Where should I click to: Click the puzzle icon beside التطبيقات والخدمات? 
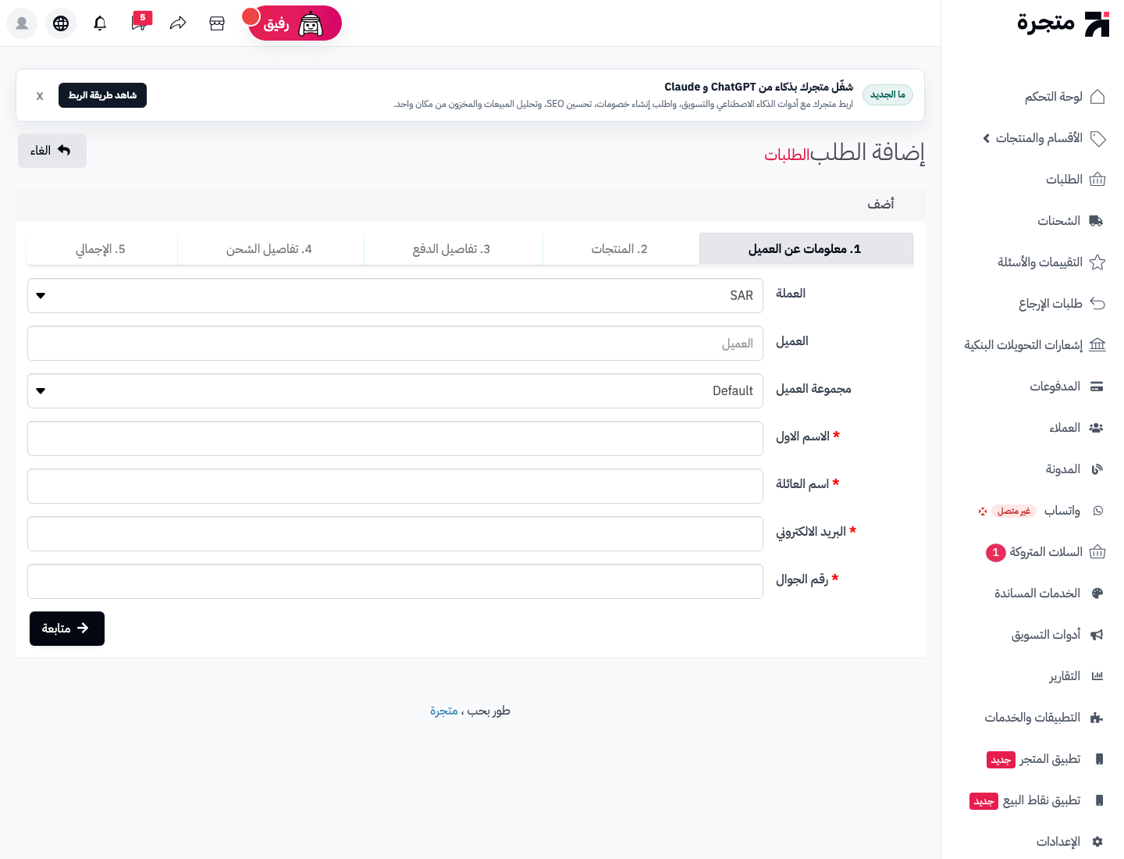pos(1097,718)
